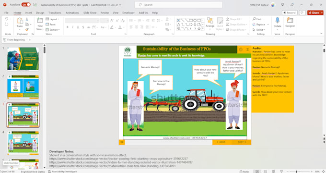The image size is (326, 173).
Task: Switch to the Animations tab
Action: [x=72, y=12]
